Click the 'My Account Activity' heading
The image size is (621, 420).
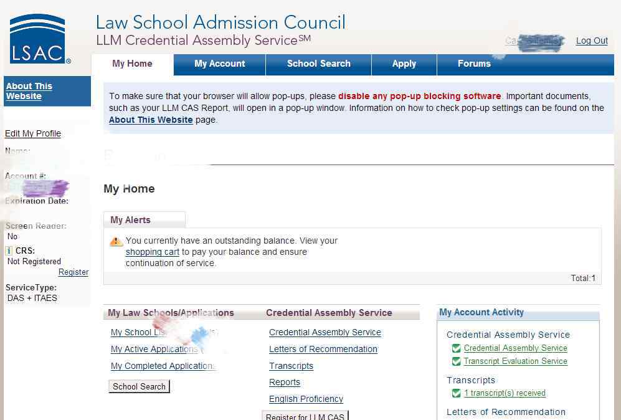coord(481,312)
